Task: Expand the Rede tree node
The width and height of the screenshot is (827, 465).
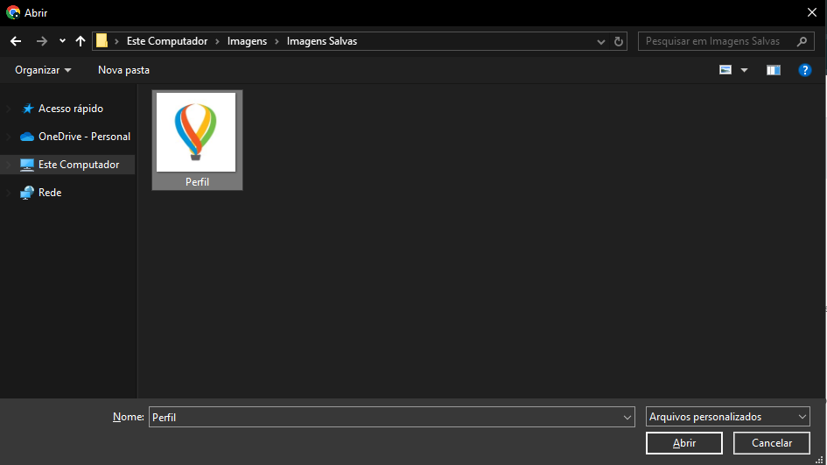Action: (x=9, y=193)
